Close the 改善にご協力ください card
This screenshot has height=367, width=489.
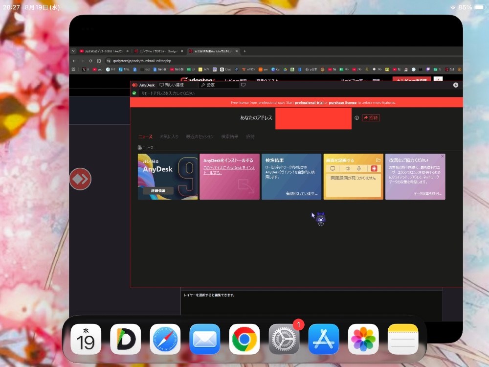click(x=443, y=156)
